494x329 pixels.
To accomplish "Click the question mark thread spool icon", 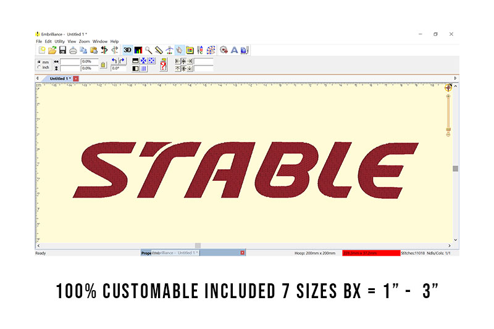I will [163, 65].
